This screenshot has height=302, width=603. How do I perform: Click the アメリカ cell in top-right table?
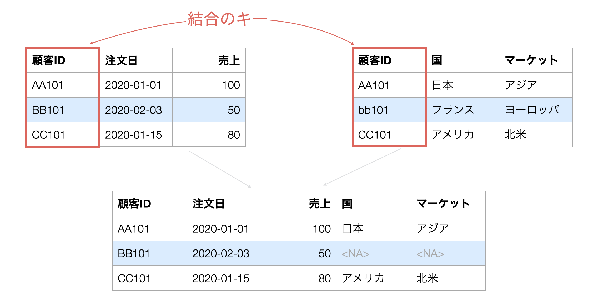pyautogui.click(x=463, y=135)
